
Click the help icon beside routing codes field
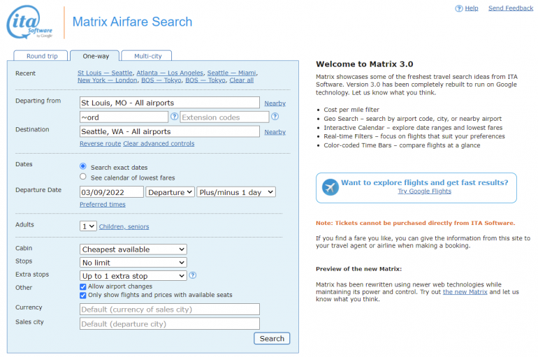175,117
